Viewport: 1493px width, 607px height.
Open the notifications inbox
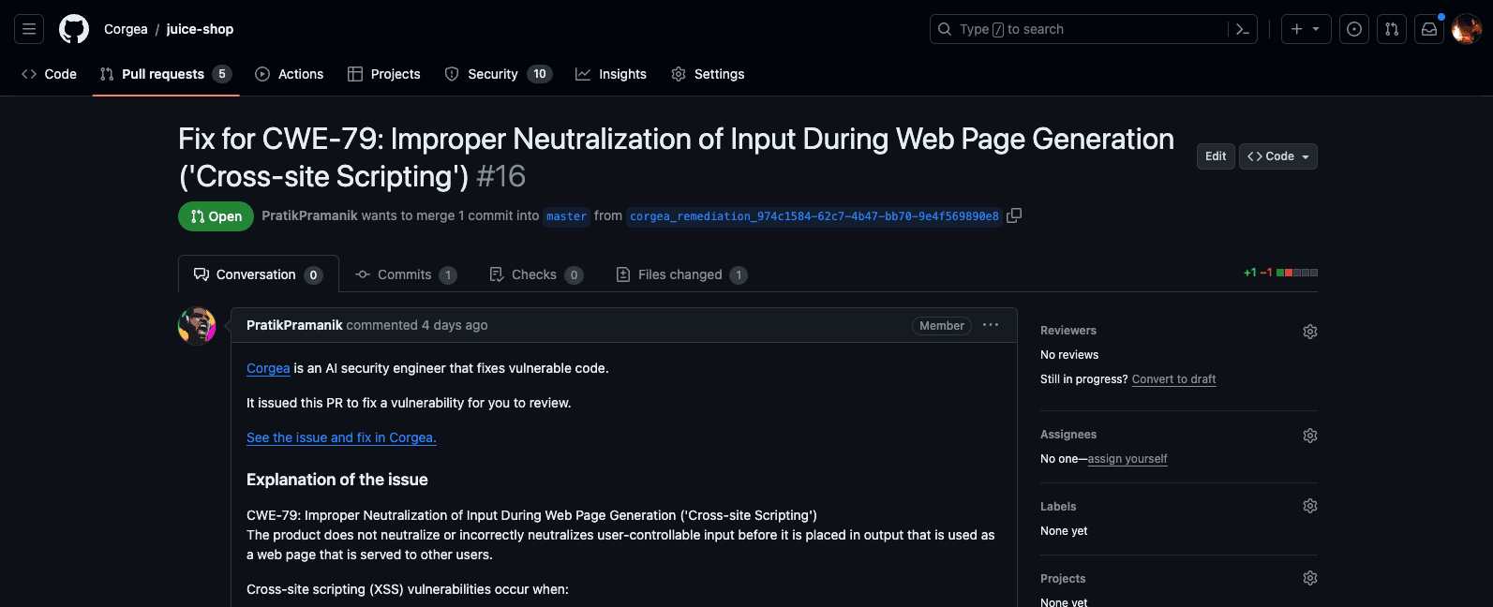1429,29
